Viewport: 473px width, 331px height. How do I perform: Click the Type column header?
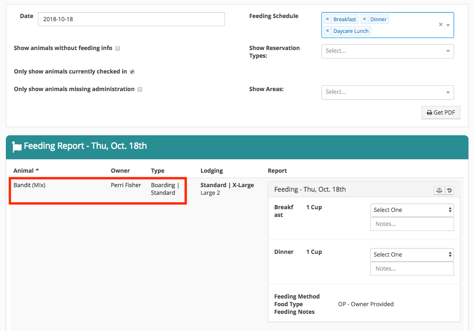click(x=157, y=171)
